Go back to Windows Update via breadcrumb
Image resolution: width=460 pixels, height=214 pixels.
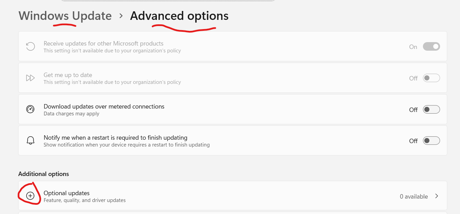(65, 16)
